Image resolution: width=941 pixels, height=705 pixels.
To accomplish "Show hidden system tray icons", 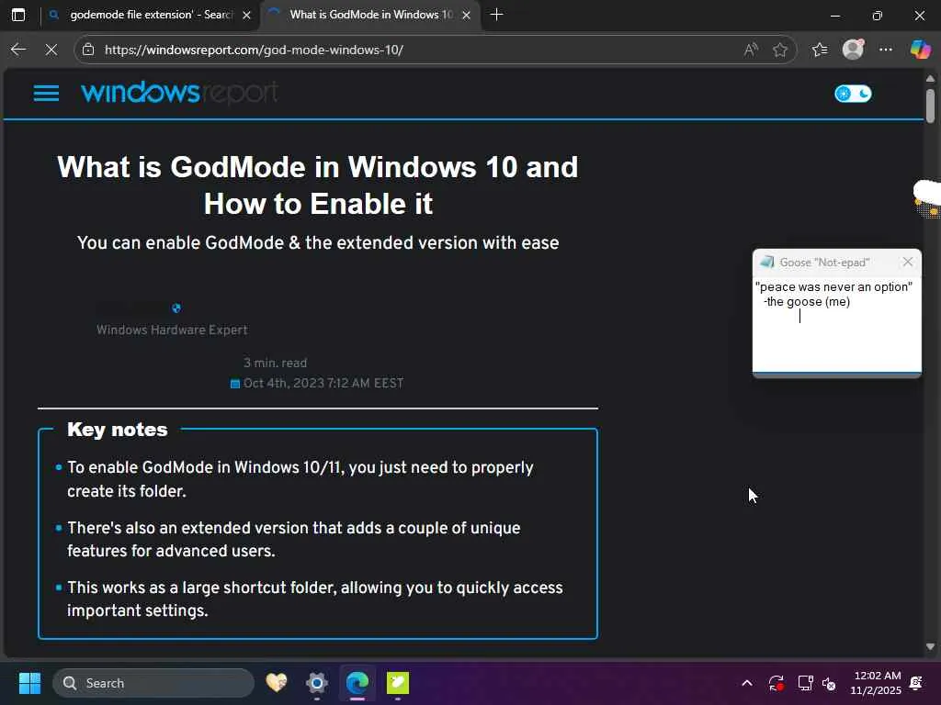I will tap(747, 683).
